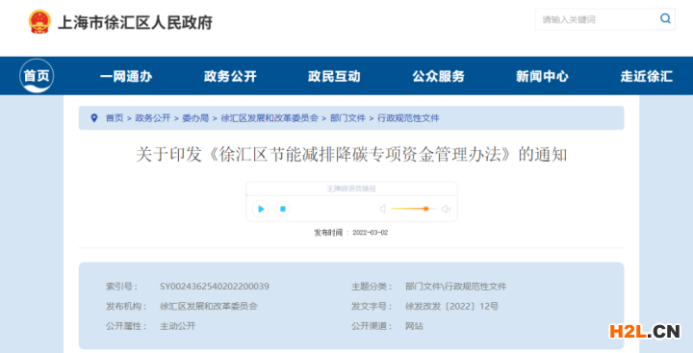The image size is (693, 353).
Task: Follow the 部门文件 breadcrumb link
Action: [x=347, y=118]
